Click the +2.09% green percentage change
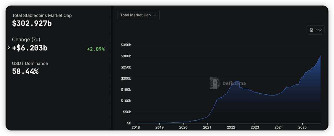 96,49
